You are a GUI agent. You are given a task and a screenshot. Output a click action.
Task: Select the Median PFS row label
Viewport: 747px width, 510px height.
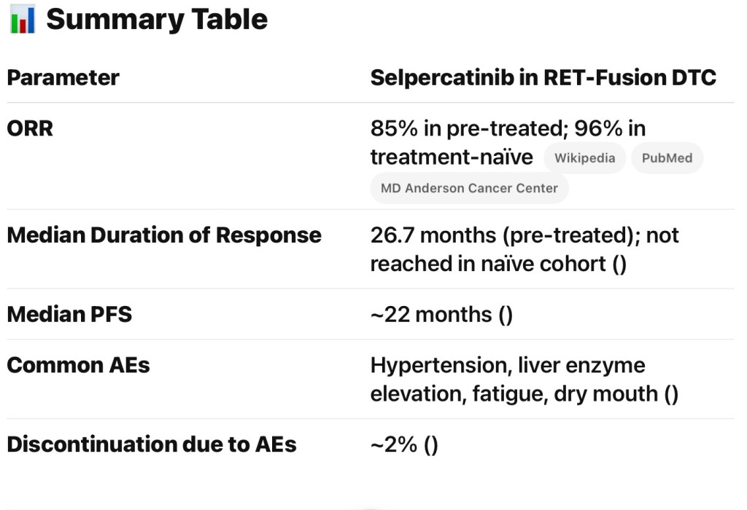[69, 314]
